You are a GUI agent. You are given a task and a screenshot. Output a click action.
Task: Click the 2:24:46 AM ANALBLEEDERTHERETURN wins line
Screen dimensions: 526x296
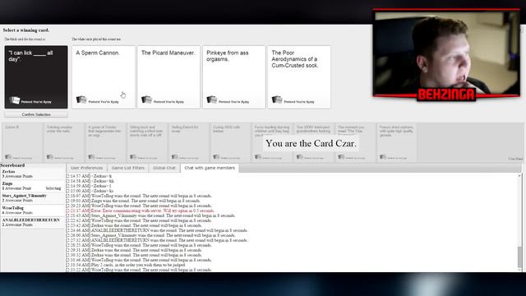point(157,230)
